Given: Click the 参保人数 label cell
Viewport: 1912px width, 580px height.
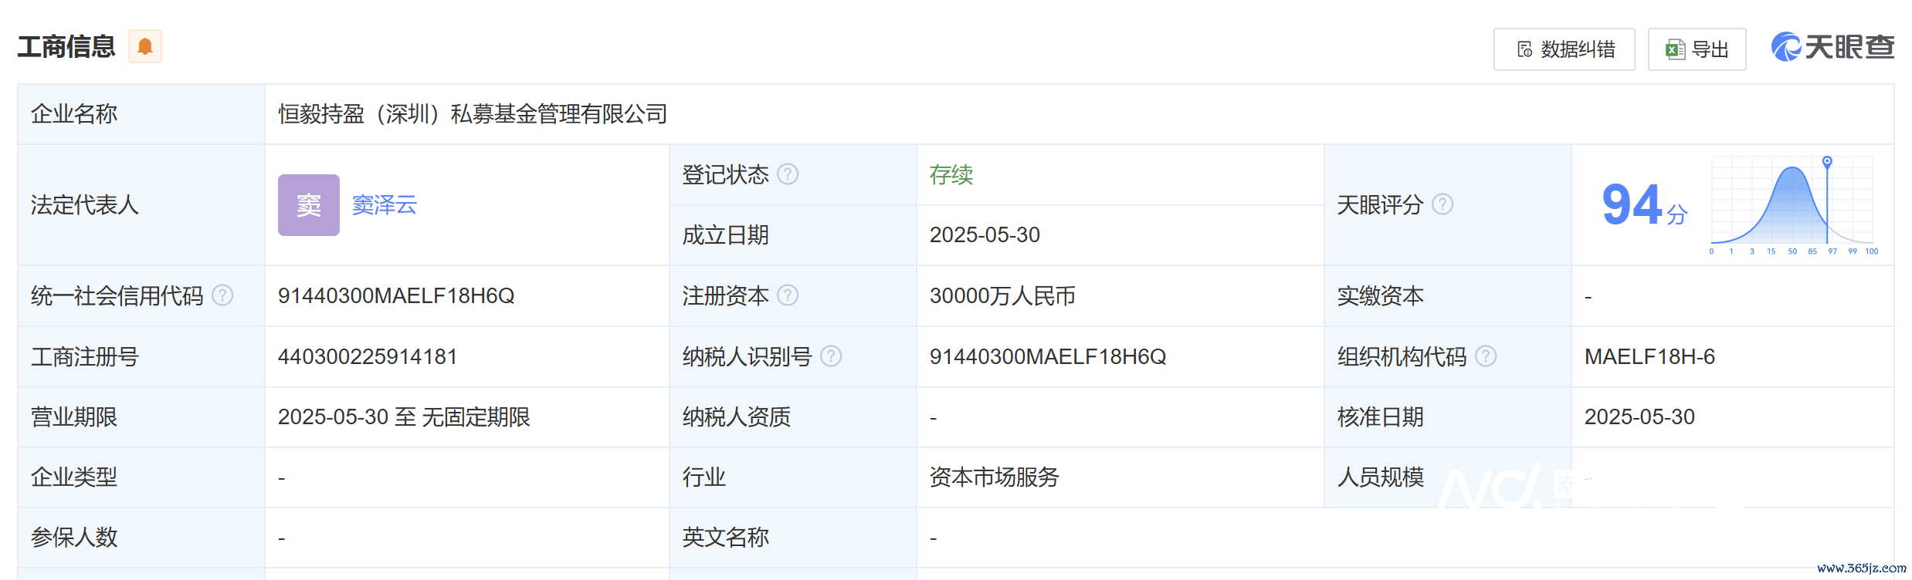Looking at the screenshot, I should [141, 538].
